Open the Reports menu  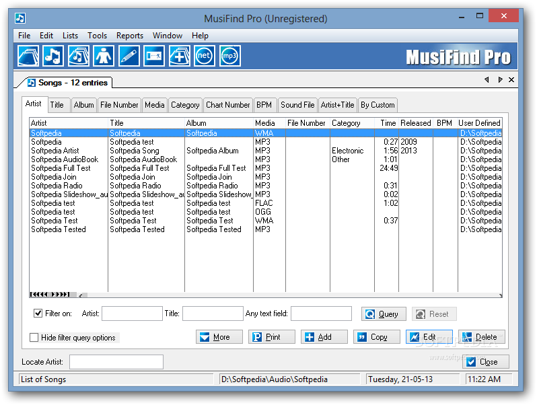pyautogui.click(x=130, y=36)
